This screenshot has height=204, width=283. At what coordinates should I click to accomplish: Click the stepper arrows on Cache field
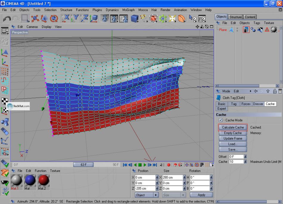point(245,162)
